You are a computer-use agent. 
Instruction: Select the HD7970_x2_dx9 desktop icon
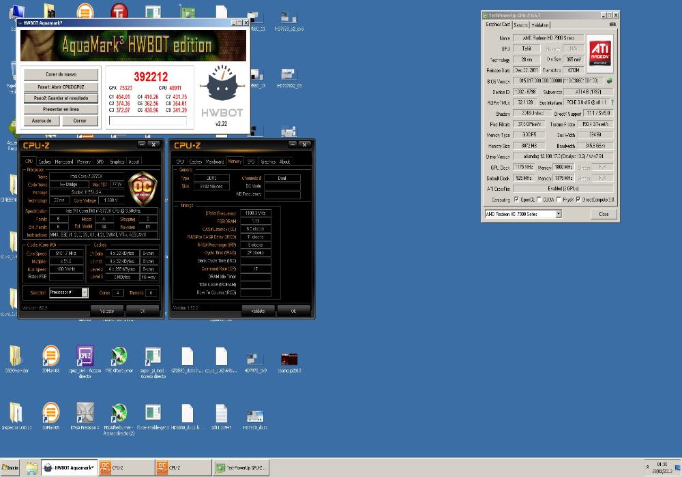point(289,22)
